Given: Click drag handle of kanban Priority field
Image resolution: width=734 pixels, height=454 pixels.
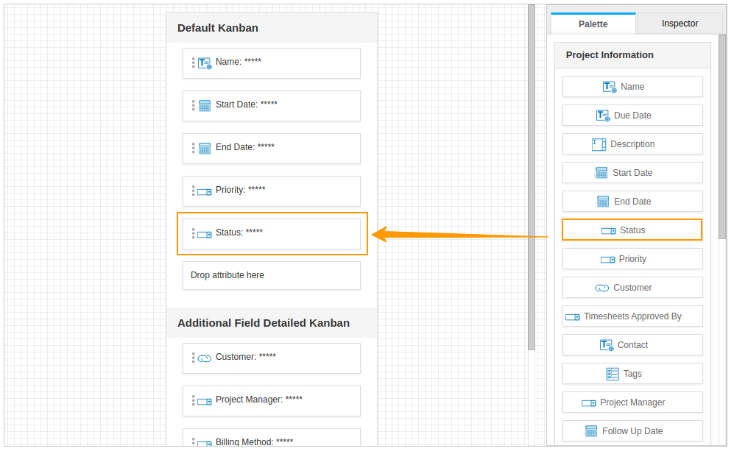Looking at the screenshot, I should click(194, 191).
